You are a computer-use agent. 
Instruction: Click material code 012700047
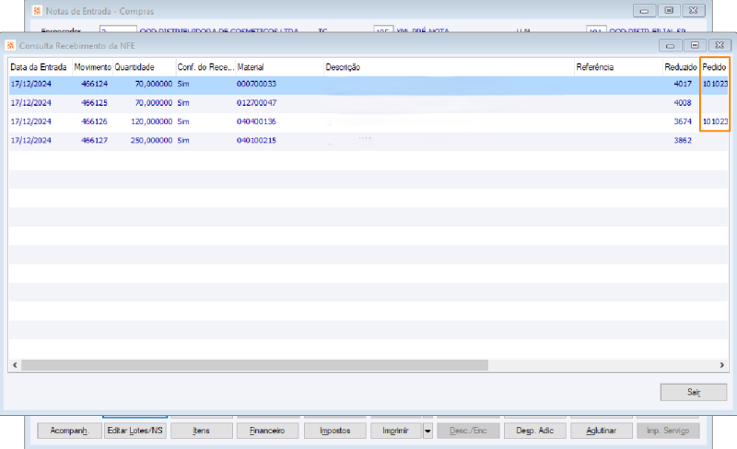[x=256, y=102]
